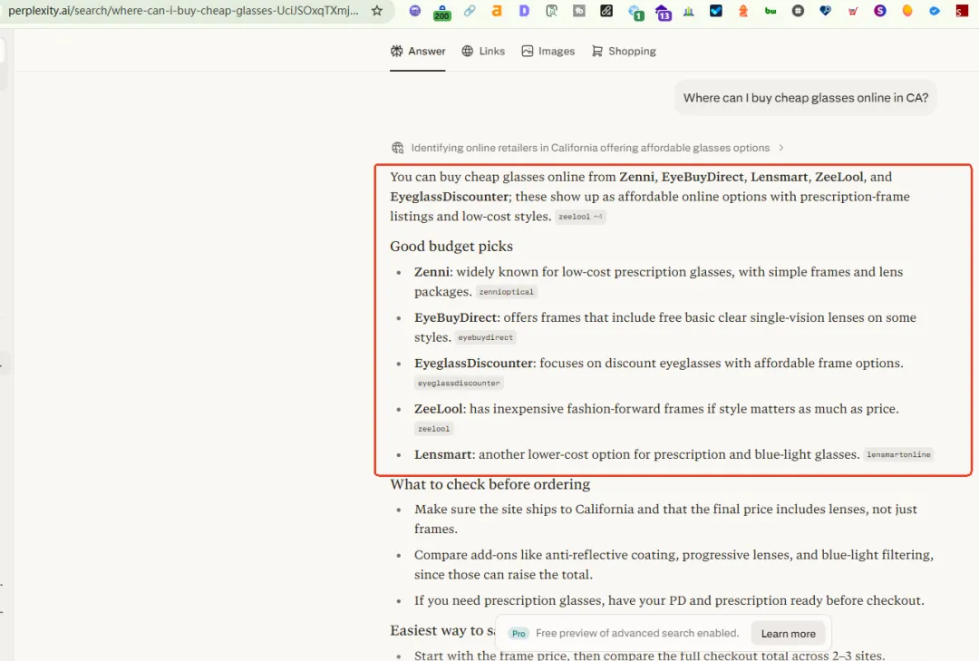Click the 'Good budget picks' heading
979x661 pixels.
pos(451,246)
